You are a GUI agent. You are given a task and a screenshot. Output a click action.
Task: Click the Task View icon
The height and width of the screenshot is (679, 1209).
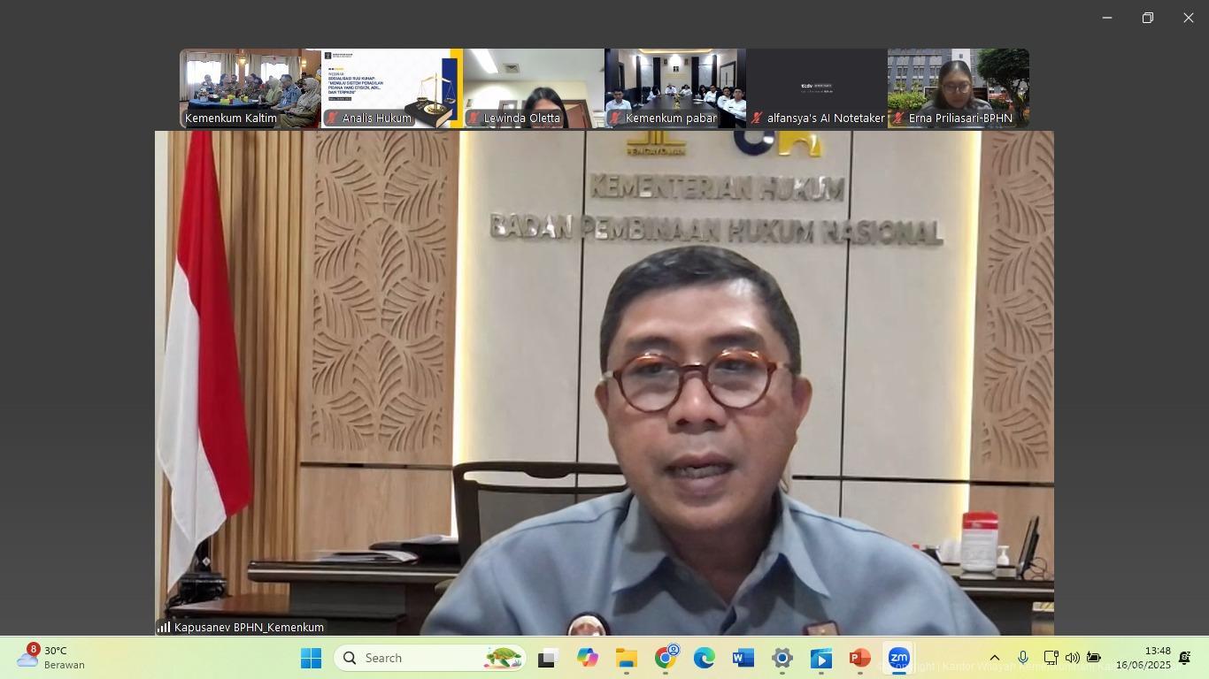tap(549, 659)
